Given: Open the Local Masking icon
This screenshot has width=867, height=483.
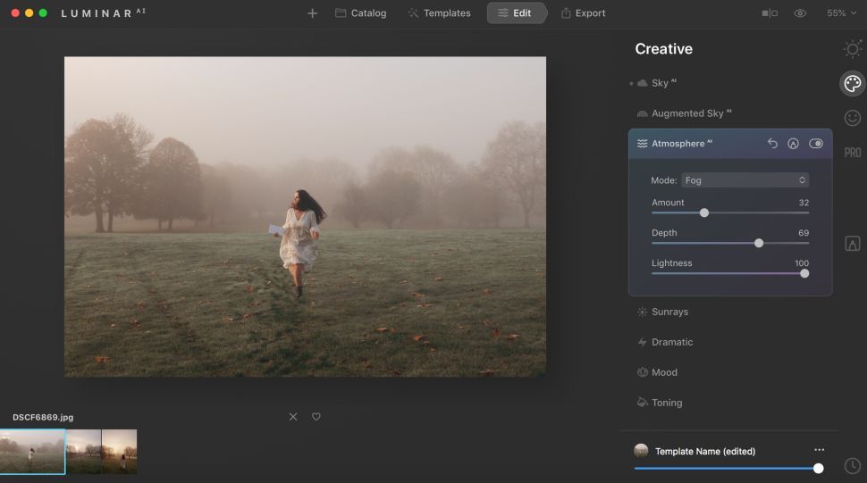Looking at the screenshot, I should click(852, 244).
